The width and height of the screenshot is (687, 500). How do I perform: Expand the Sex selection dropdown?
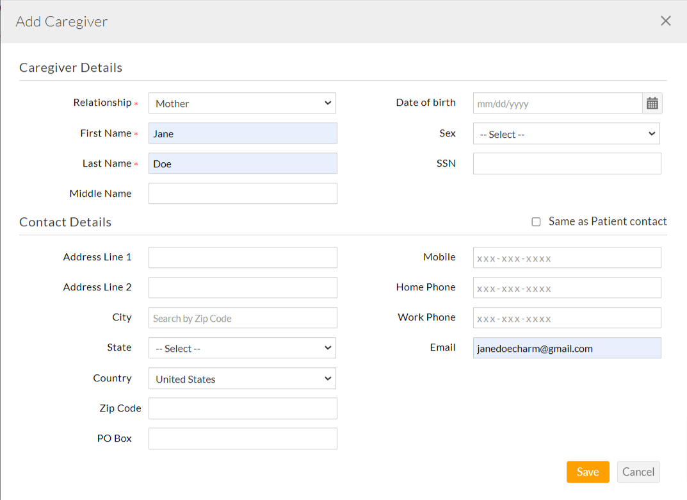[566, 134]
